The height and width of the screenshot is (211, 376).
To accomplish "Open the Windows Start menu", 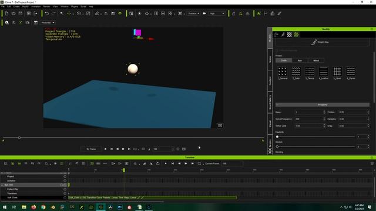I will pyautogui.click(x=5, y=207).
